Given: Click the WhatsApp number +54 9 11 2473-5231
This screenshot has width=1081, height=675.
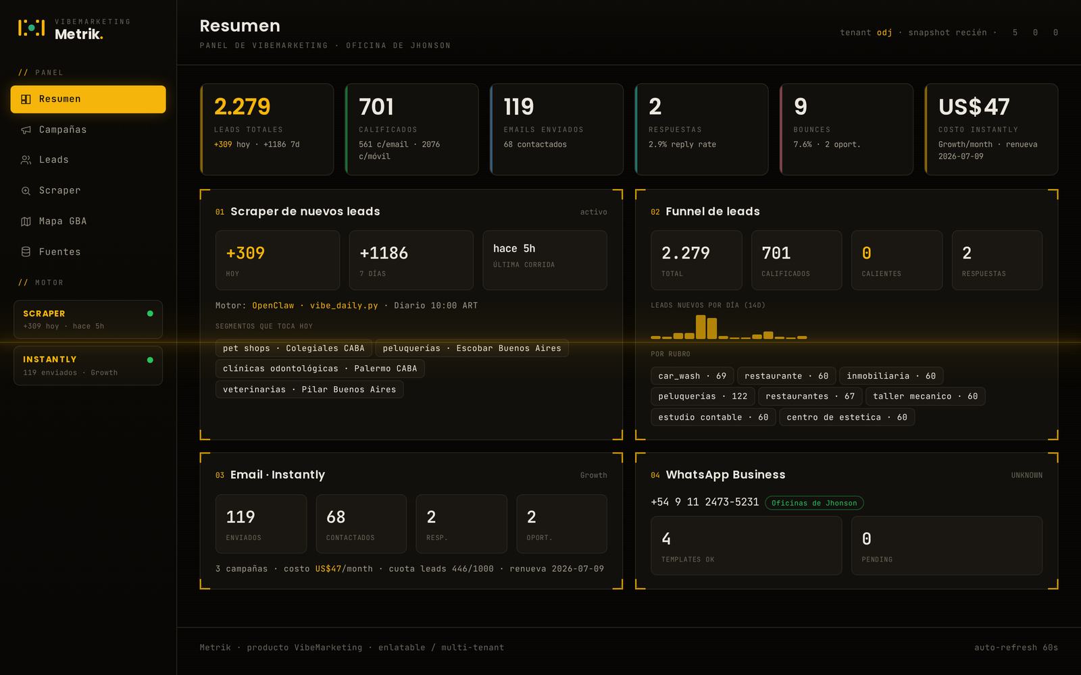Looking at the screenshot, I should point(705,502).
